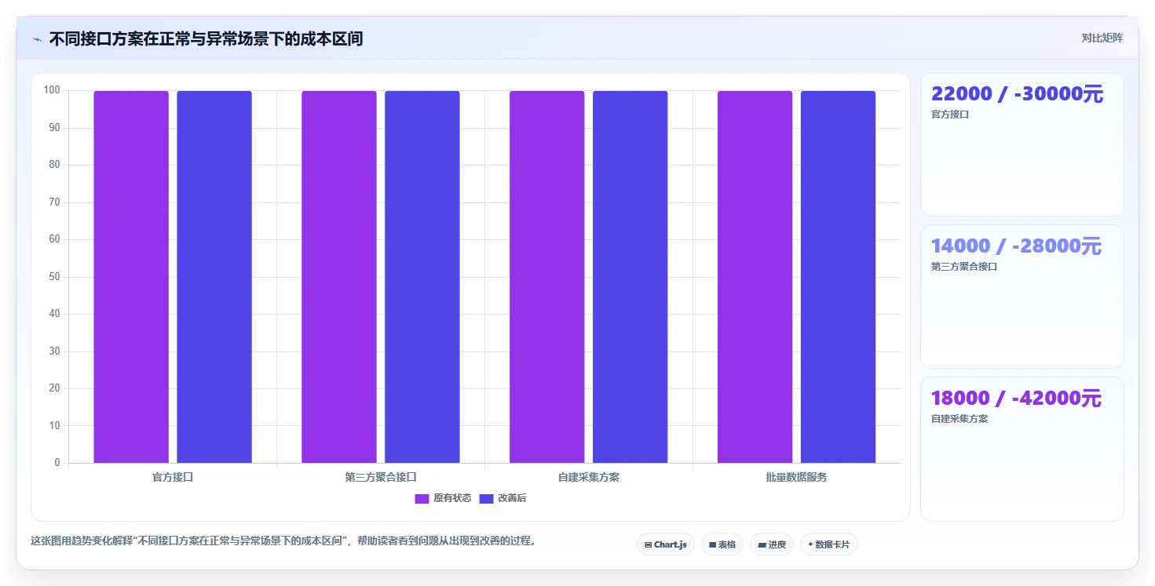Click the 第三方聚合接口 x-axis label

pos(381,477)
